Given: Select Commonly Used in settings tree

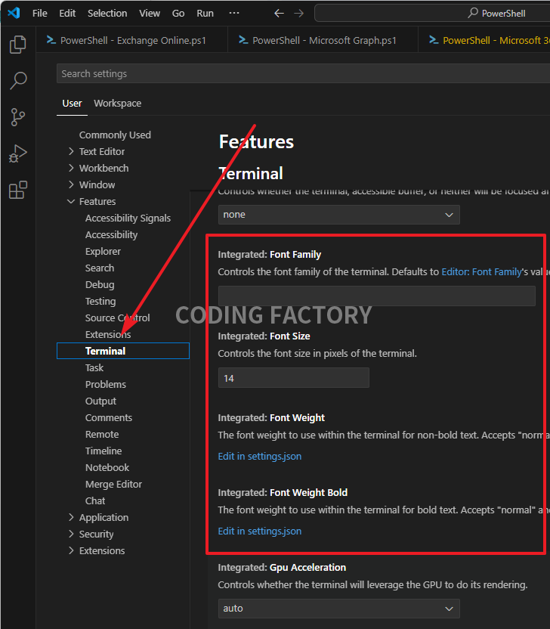Looking at the screenshot, I should (115, 135).
